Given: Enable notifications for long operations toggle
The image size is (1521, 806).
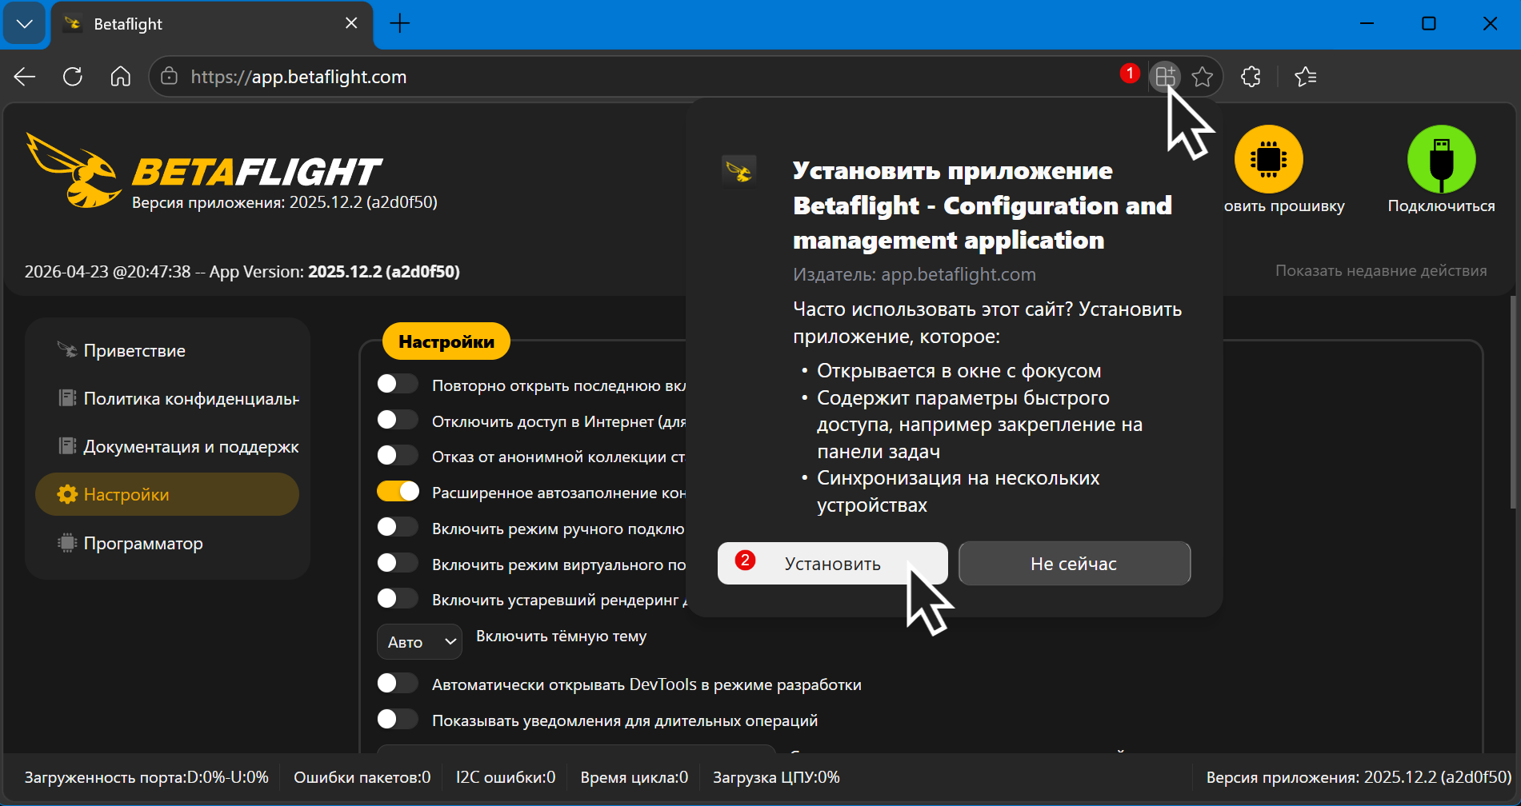Looking at the screenshot, I should pos(398,720).
